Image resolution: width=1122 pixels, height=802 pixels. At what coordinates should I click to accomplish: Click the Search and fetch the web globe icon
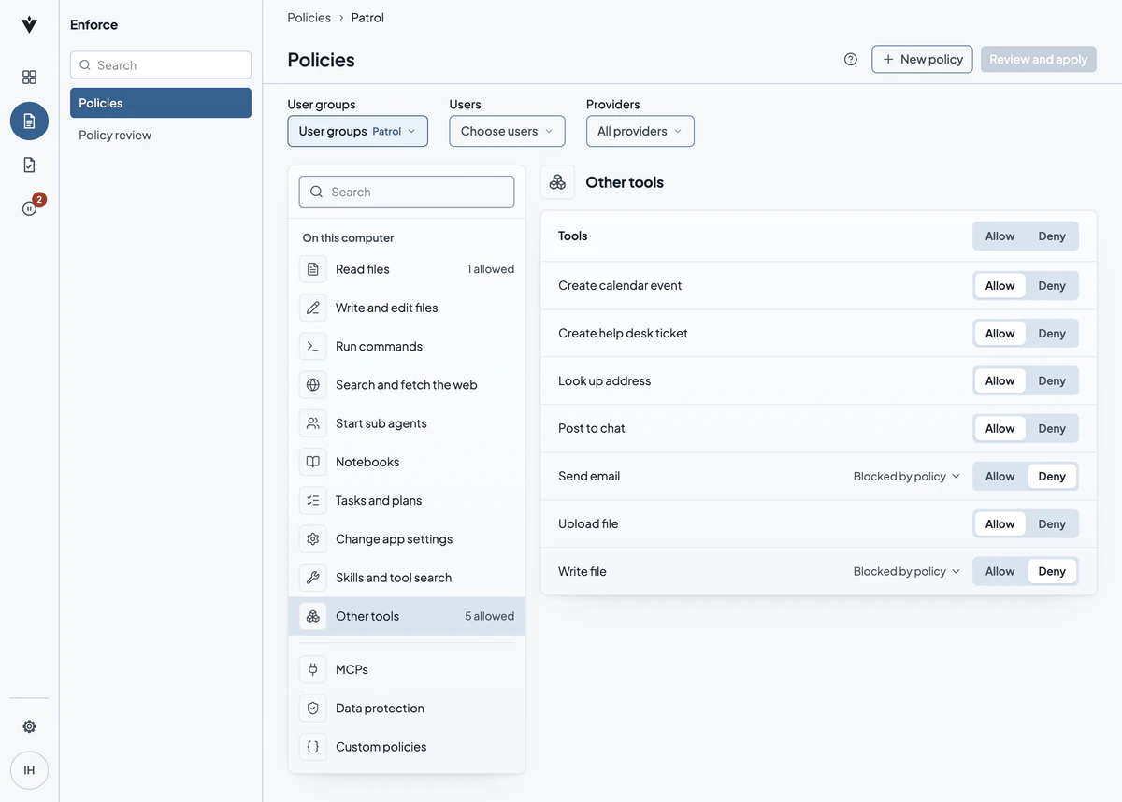coord(313,384)
